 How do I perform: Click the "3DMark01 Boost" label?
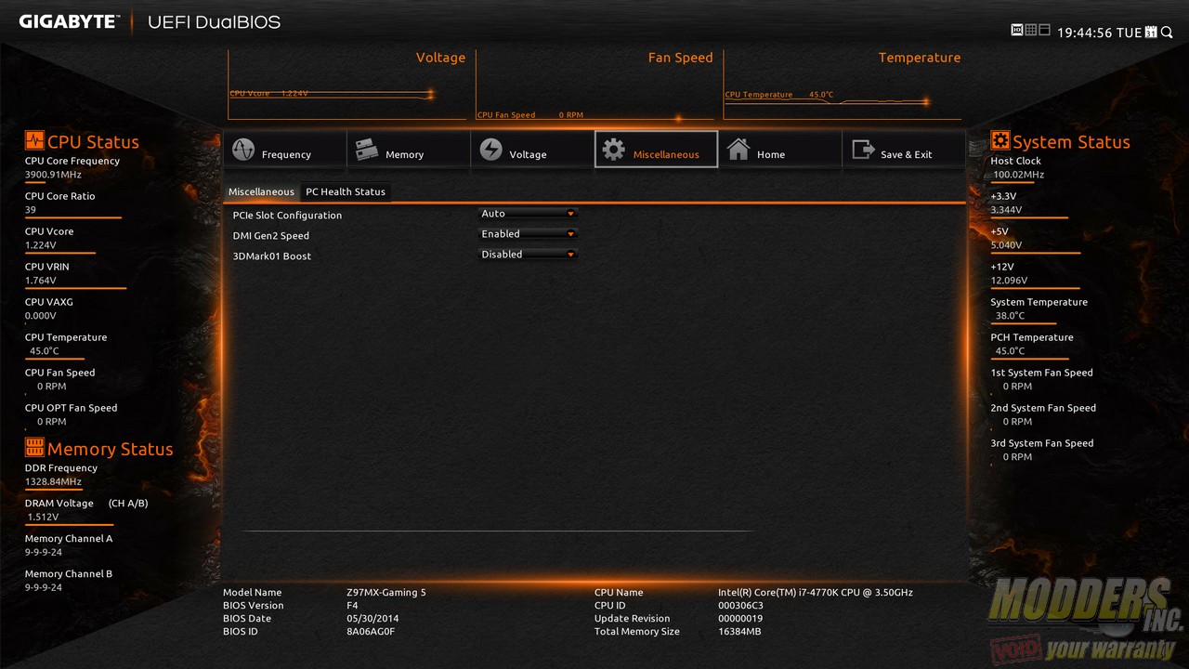coord(271,256)
